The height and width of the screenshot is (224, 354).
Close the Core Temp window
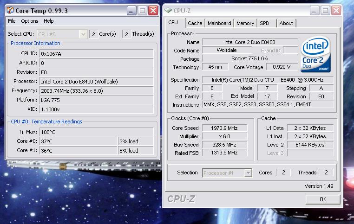[x=153, y=10]
